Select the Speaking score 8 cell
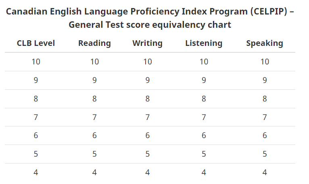The width and height of the screenshot is (309, 184). pyautogui.click(x=265, y=99)
